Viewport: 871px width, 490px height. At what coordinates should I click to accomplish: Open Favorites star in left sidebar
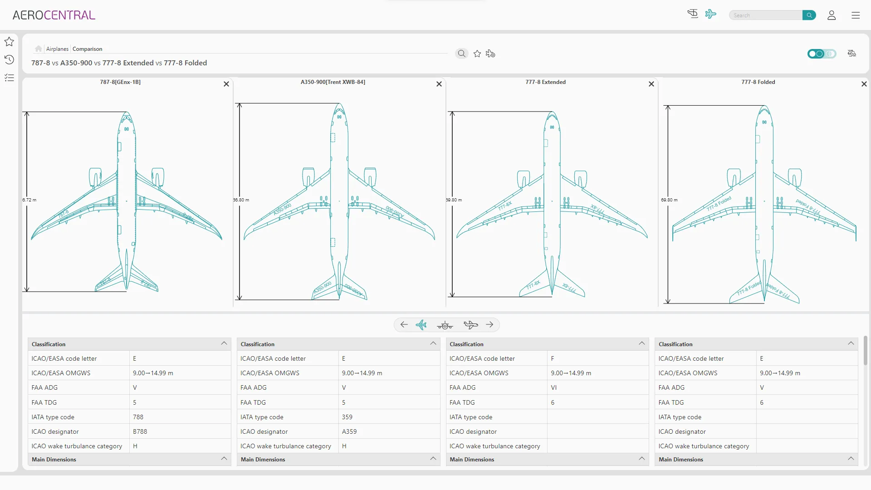click(x=9, y=42)
